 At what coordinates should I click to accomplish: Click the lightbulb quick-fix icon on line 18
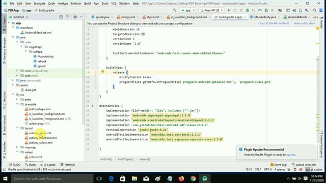click(x=103, y=72)
